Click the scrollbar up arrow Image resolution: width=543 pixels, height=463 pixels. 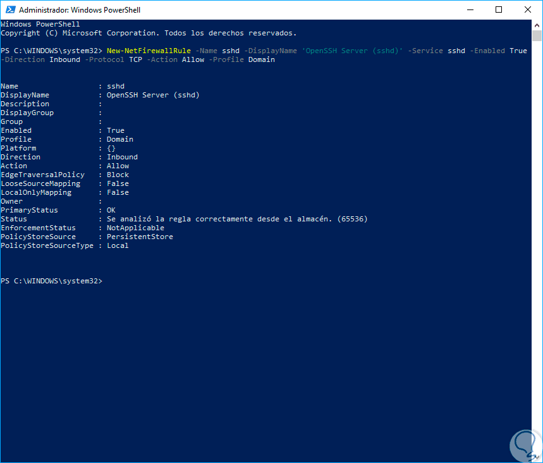[x=537, y=25]
